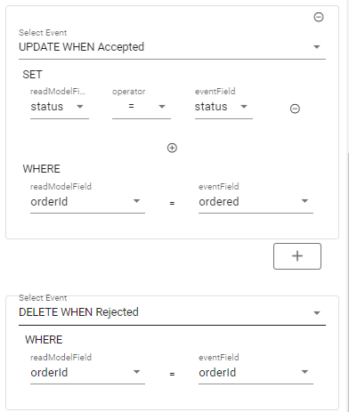The image size is (349, 412).
Task: Expand orderId readModelField in UPDATE WHERE clause
Action: (87, 202)
